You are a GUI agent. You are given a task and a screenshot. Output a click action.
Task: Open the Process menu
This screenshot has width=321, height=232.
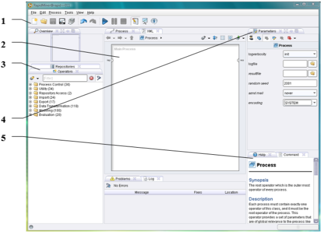pyautogui.click(x=55, y=13)
